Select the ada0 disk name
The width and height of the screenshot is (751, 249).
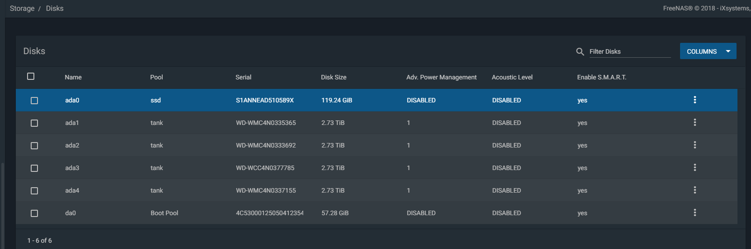[x=72, y=100]
